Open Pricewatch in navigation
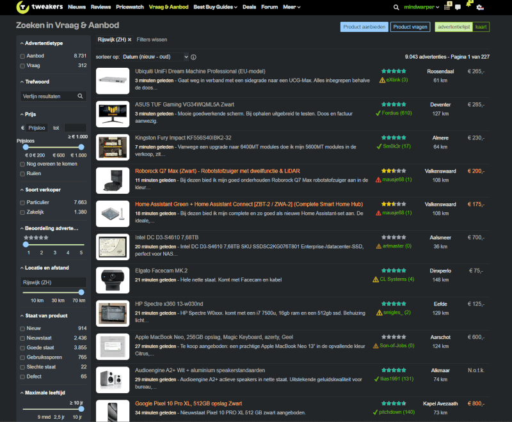512x422 pixels. point(130,7)
